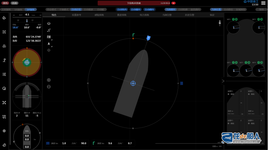
Task: Click the route waypoint icon in the map toolbar
Action: coord(49,30)
